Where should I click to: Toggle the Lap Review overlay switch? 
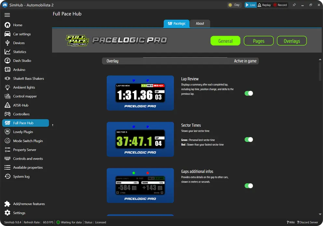click(249, 93)
